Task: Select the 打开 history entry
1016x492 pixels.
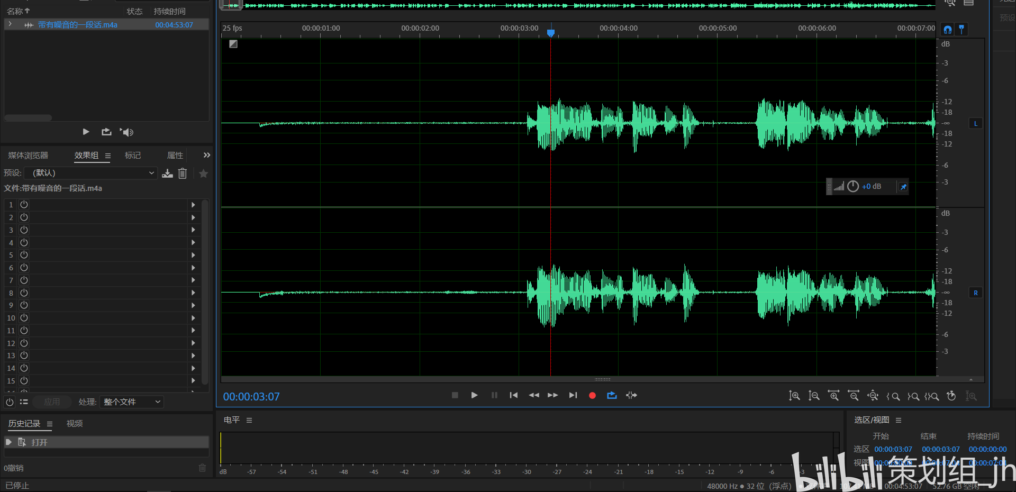Action: click(x=40, y=442)
